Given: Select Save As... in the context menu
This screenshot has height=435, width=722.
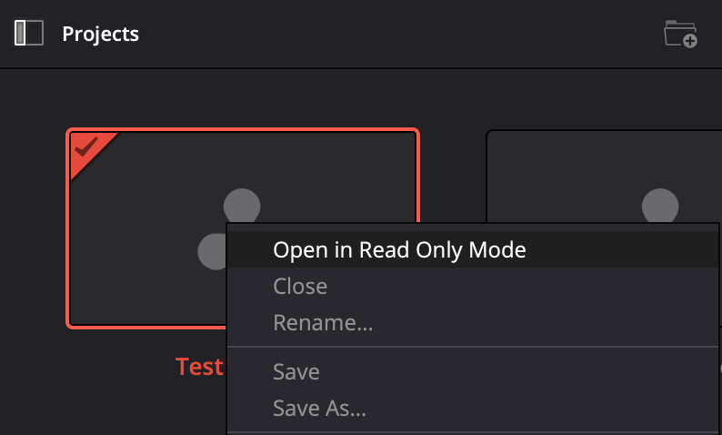Looking at the screenshot, I should click(x=319, y=409).
